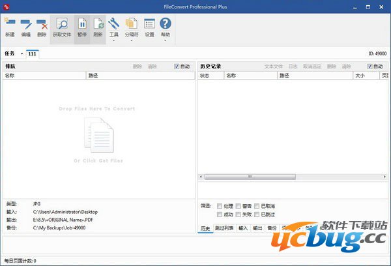
Task: Enable the 失败 filter checkbox
Action: point(238,214)
